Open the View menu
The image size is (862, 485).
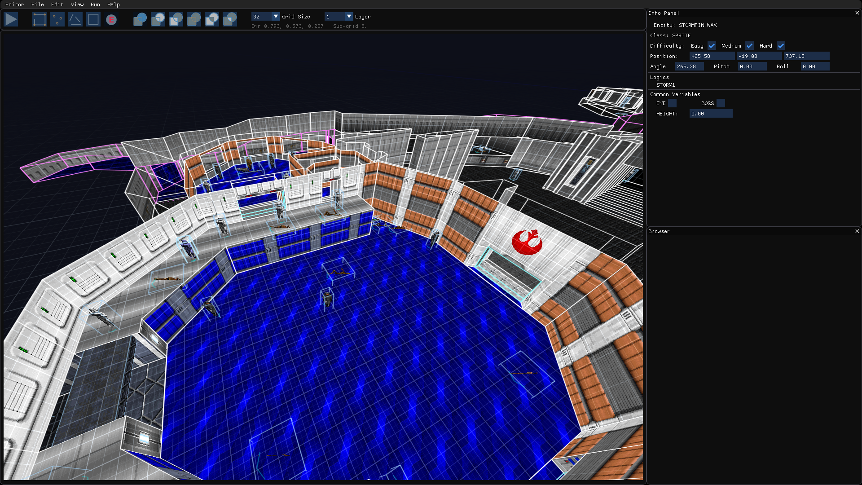pyautogui.click(x=77, y=4)
